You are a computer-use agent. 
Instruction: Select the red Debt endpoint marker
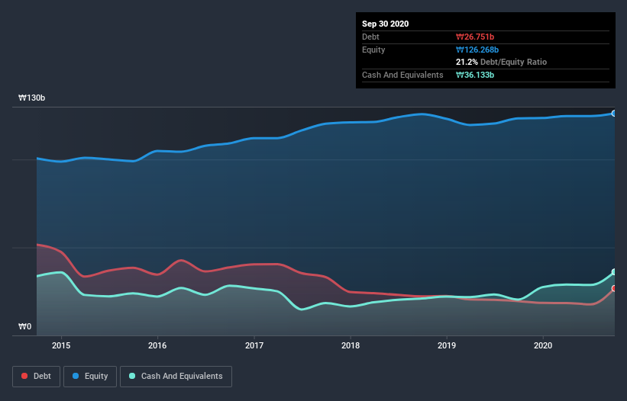pyautogui.click(x=614, y=288)
